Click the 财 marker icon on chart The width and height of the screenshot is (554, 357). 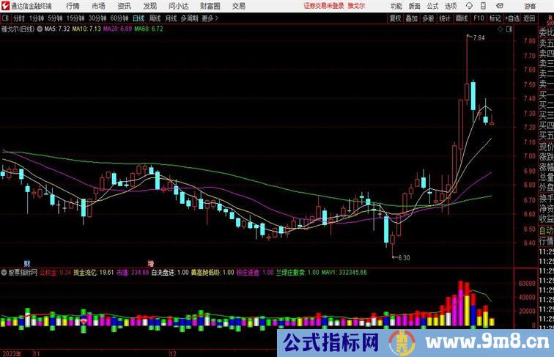point(27,262)
